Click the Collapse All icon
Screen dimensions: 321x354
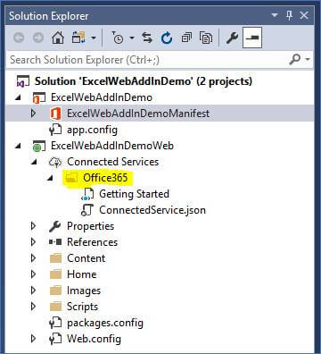tap(186, 38)
